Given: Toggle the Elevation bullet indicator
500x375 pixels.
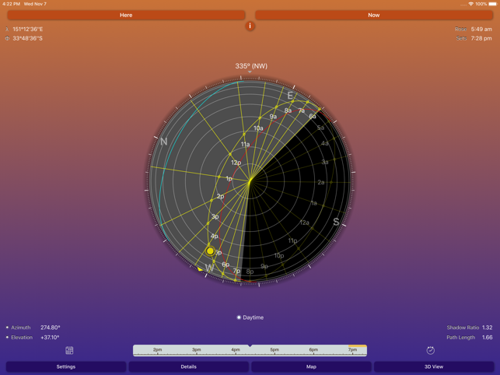Looking at the screenshot, I should pyautogui.click(x=7, y=338).
